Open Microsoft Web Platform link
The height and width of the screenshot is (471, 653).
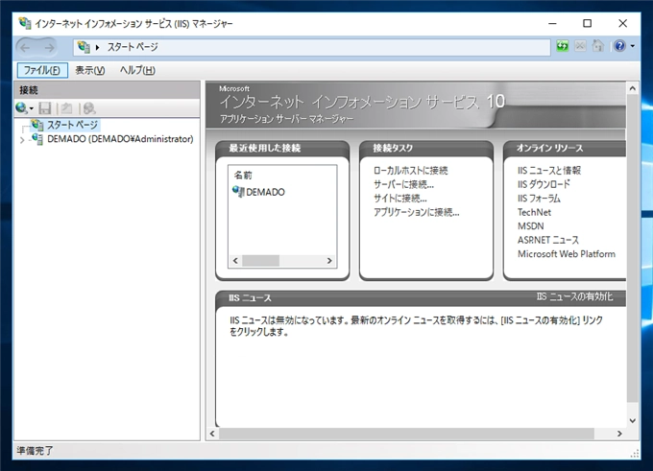coord(567,254)
